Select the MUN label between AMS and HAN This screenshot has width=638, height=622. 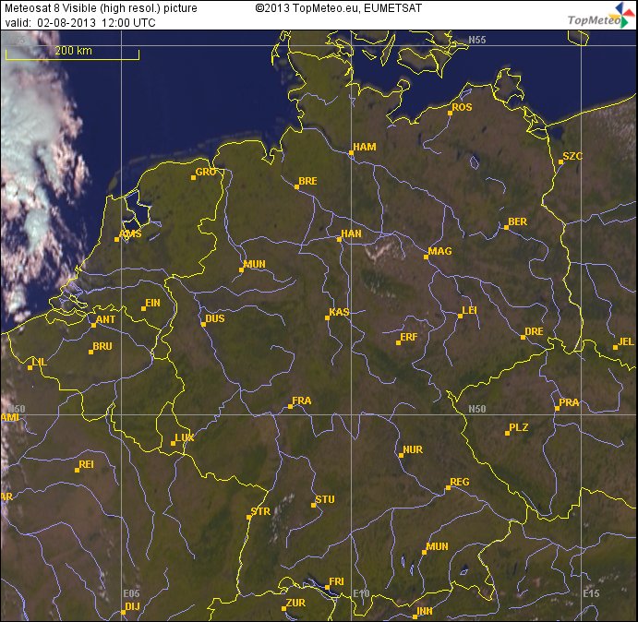254,265
